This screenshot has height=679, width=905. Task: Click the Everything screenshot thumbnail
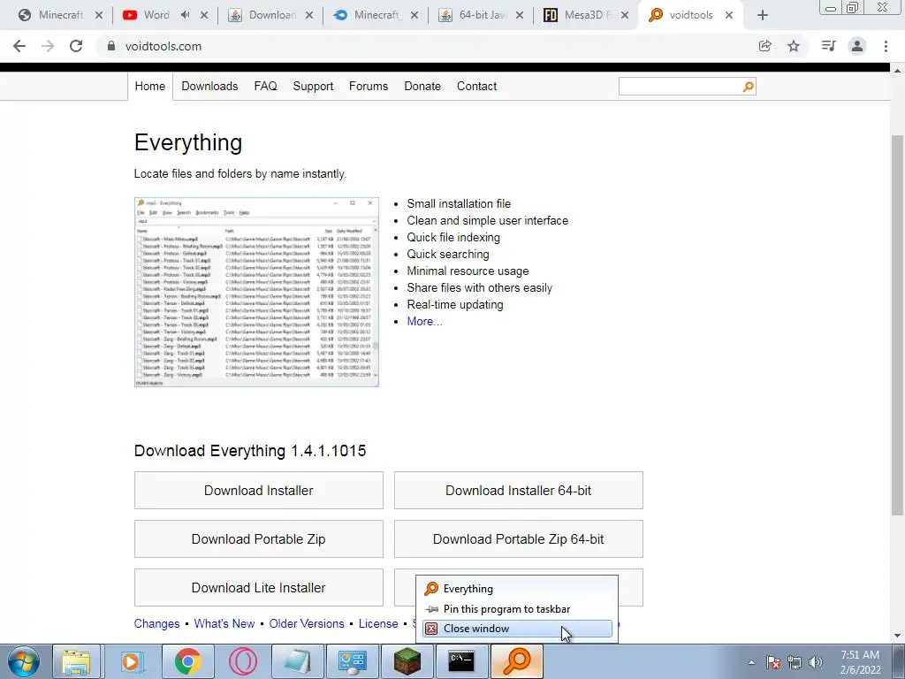click(x=256, y=292)
